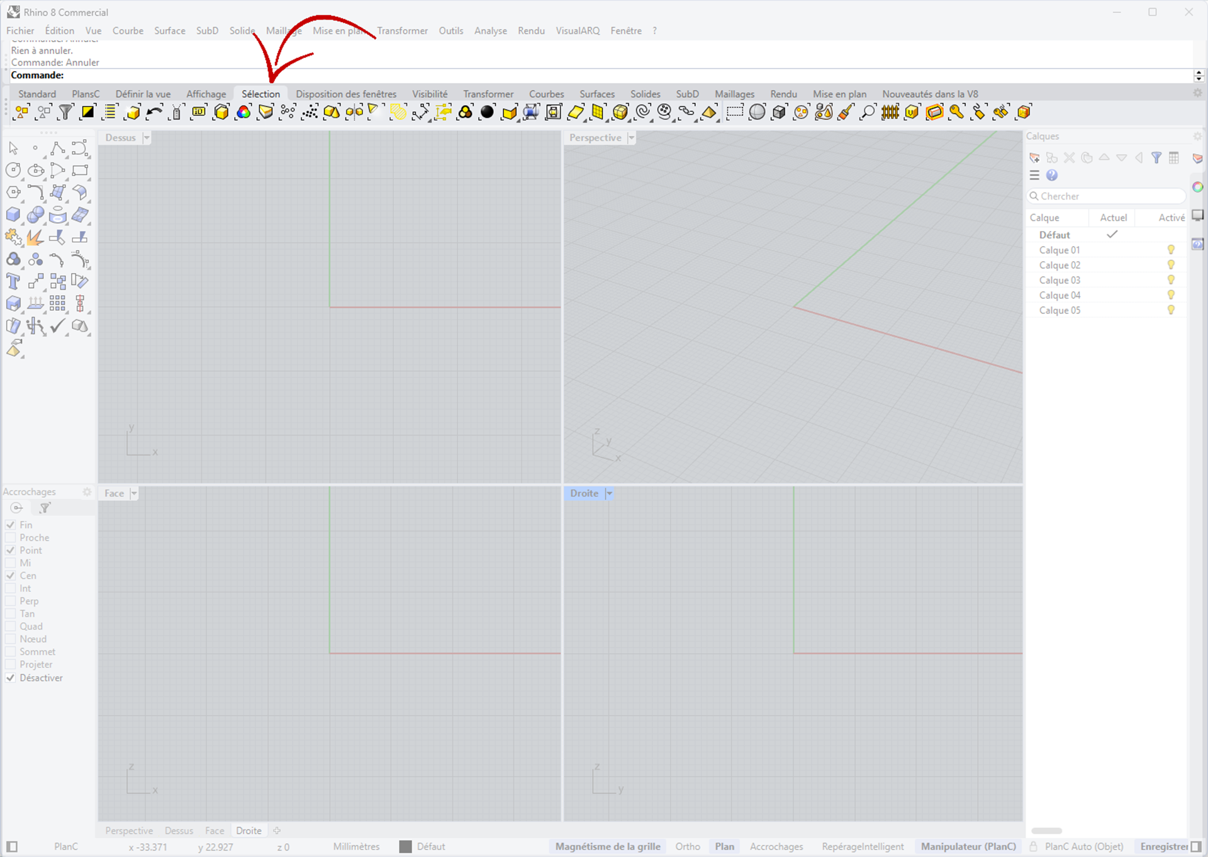Open the Dessus viewport dropdown arrow

pyautogui.click(x=147, y=138)
